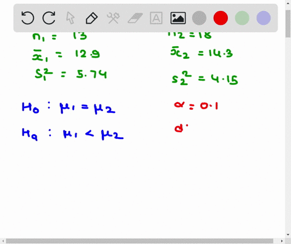Screen dimensions: 291x244
Task: Choose the lavender color swatch
Action: pyautogui.click(x=264, y=18)
